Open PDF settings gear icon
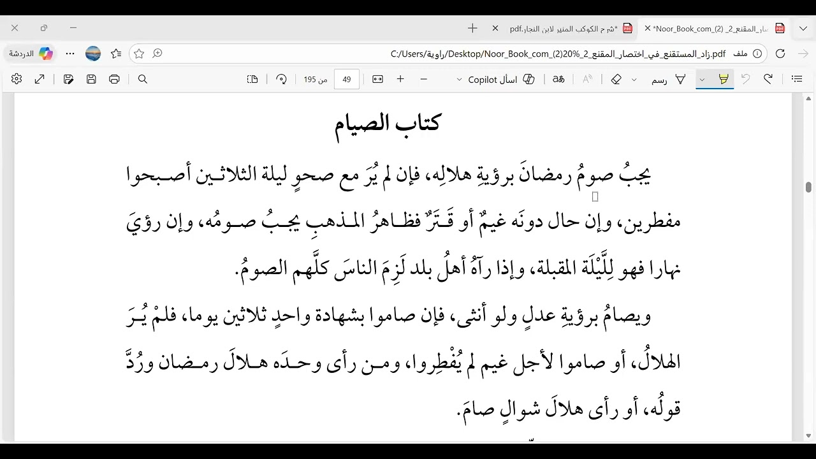This screenshot has width=816, height=459. click(17, 79)
